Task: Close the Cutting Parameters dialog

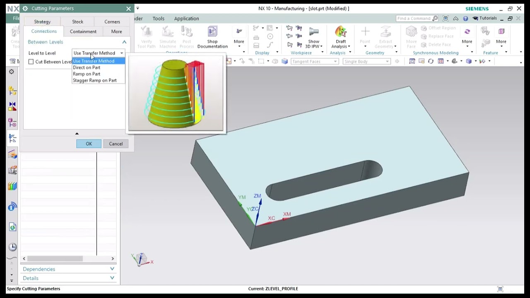Action: click(x=128, y=8)
